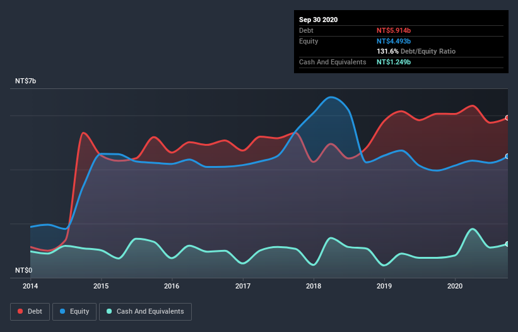Click the NT$4.493b equity value

point(394,41)
